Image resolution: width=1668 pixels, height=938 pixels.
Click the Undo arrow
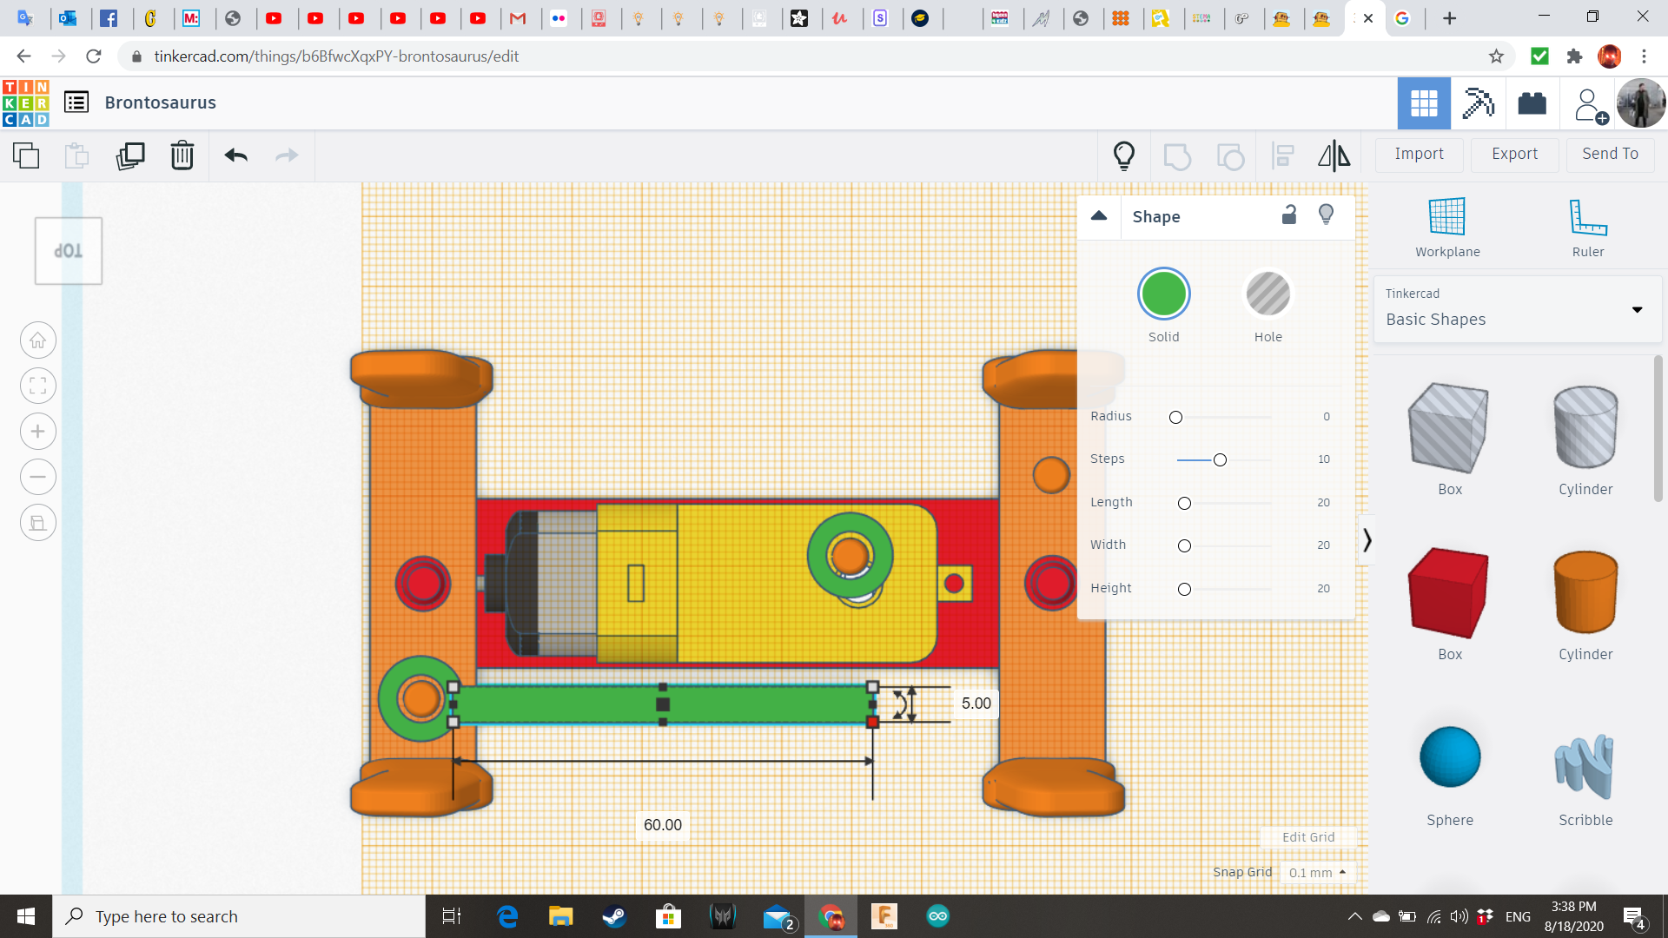(235, 155)
